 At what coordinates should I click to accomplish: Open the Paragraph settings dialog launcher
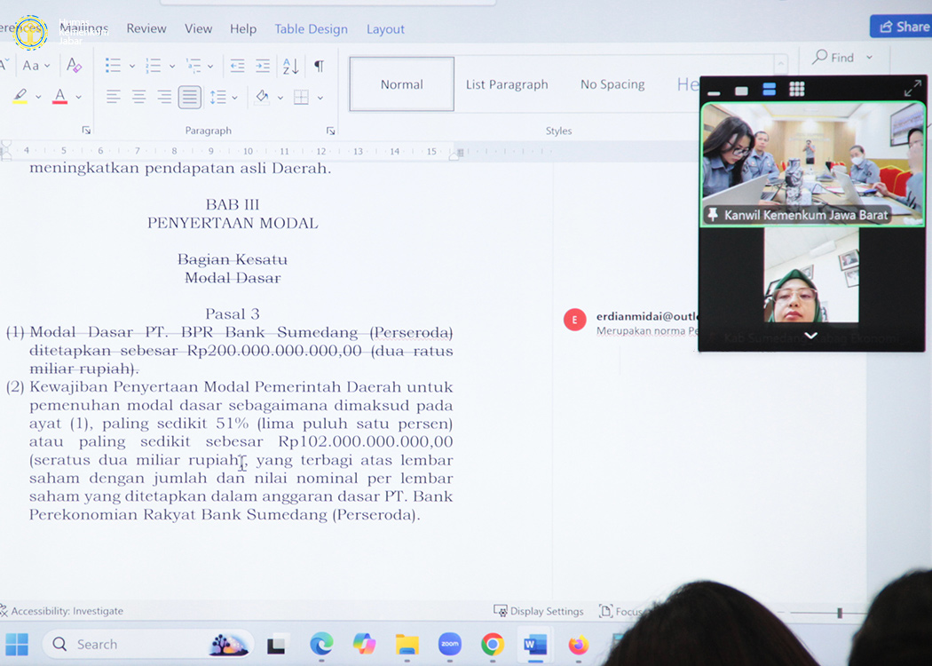click(330, 131)
